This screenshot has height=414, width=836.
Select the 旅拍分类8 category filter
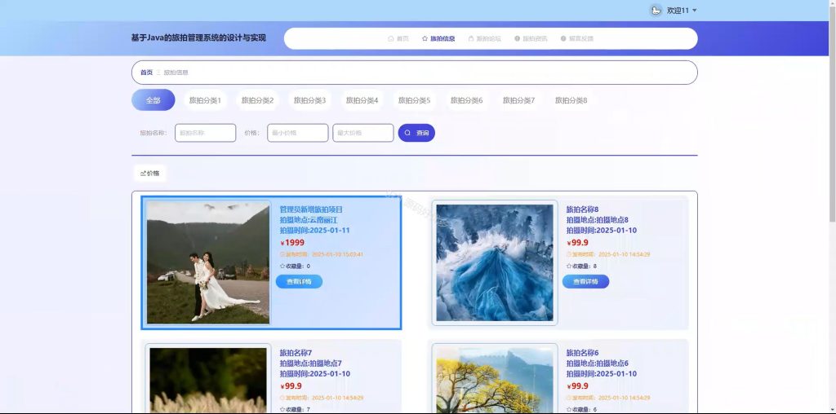pyautogui.click(x=571, y=100)
